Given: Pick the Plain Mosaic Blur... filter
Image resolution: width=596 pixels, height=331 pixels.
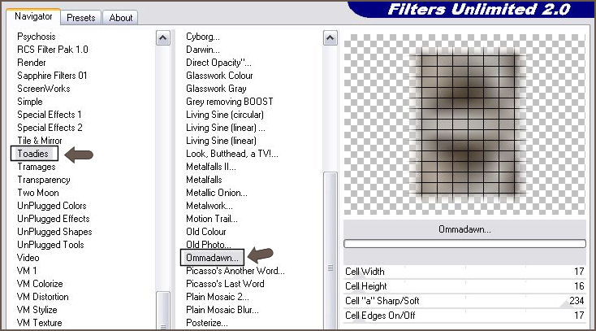Looking at the screenshot, I should point(222,310).
